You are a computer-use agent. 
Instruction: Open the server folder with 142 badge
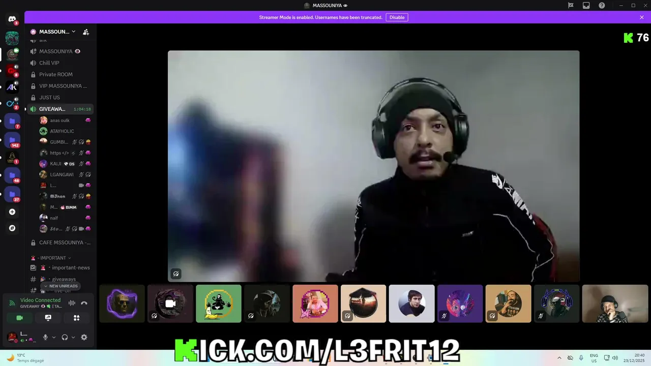(x=12, y=140)
